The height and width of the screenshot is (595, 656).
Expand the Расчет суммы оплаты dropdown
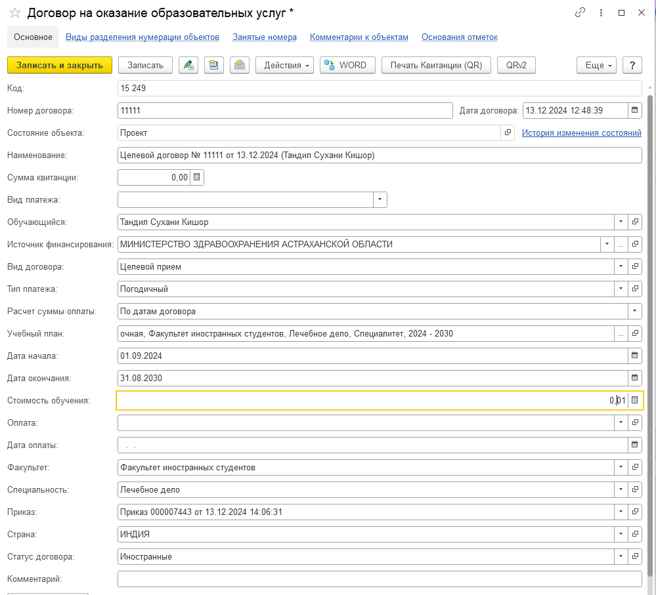(634, 311)
